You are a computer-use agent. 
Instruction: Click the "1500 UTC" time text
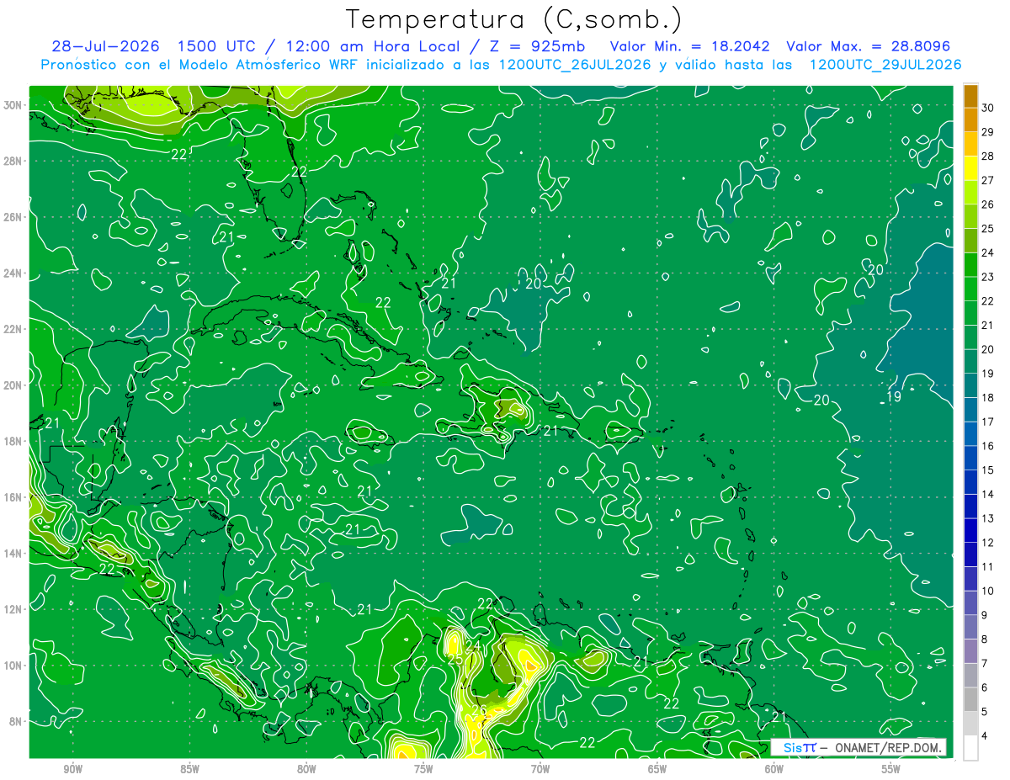[217, 46]
